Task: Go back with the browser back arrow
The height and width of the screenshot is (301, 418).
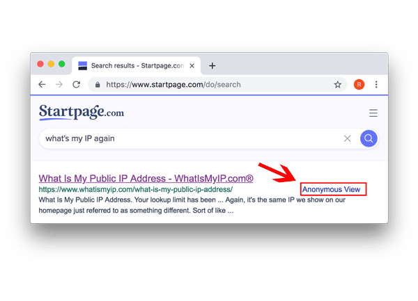Action: click(42, 85)
